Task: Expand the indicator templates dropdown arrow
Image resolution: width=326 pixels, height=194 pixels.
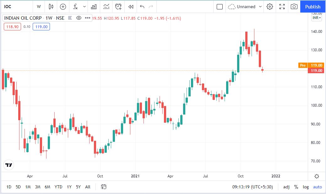Action: pyautogui.click(x=84, y=7)
